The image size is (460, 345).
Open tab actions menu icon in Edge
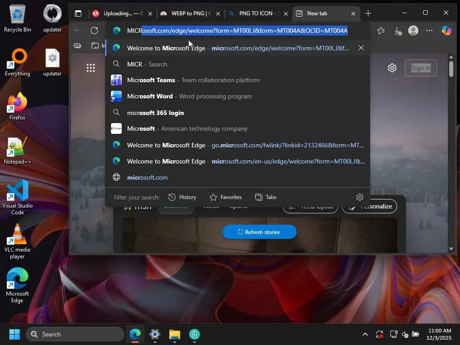(x=78, y=13)
